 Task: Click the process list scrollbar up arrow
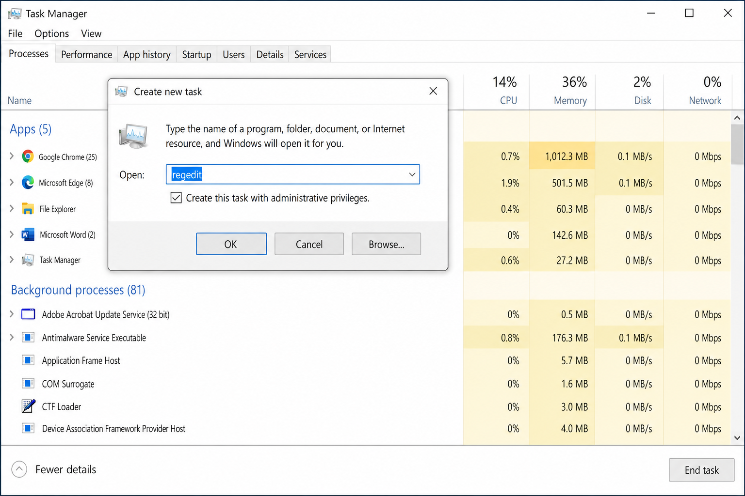pos(737,118)
